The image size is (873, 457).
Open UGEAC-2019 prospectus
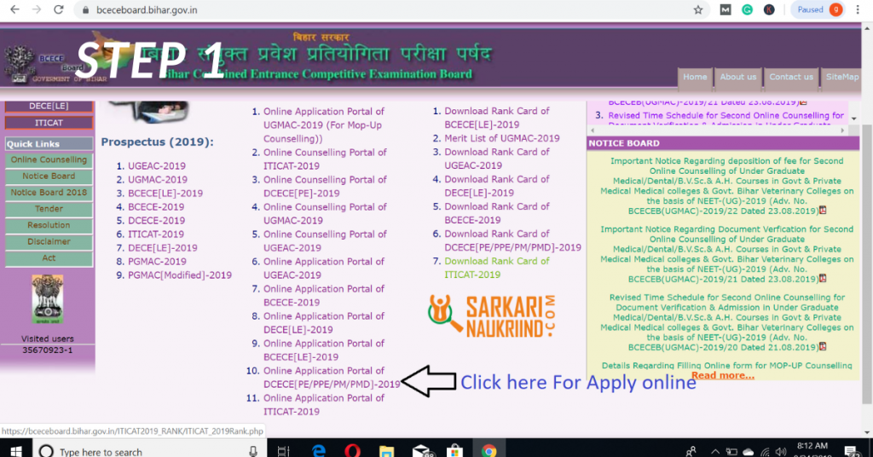tap(157, 166)
